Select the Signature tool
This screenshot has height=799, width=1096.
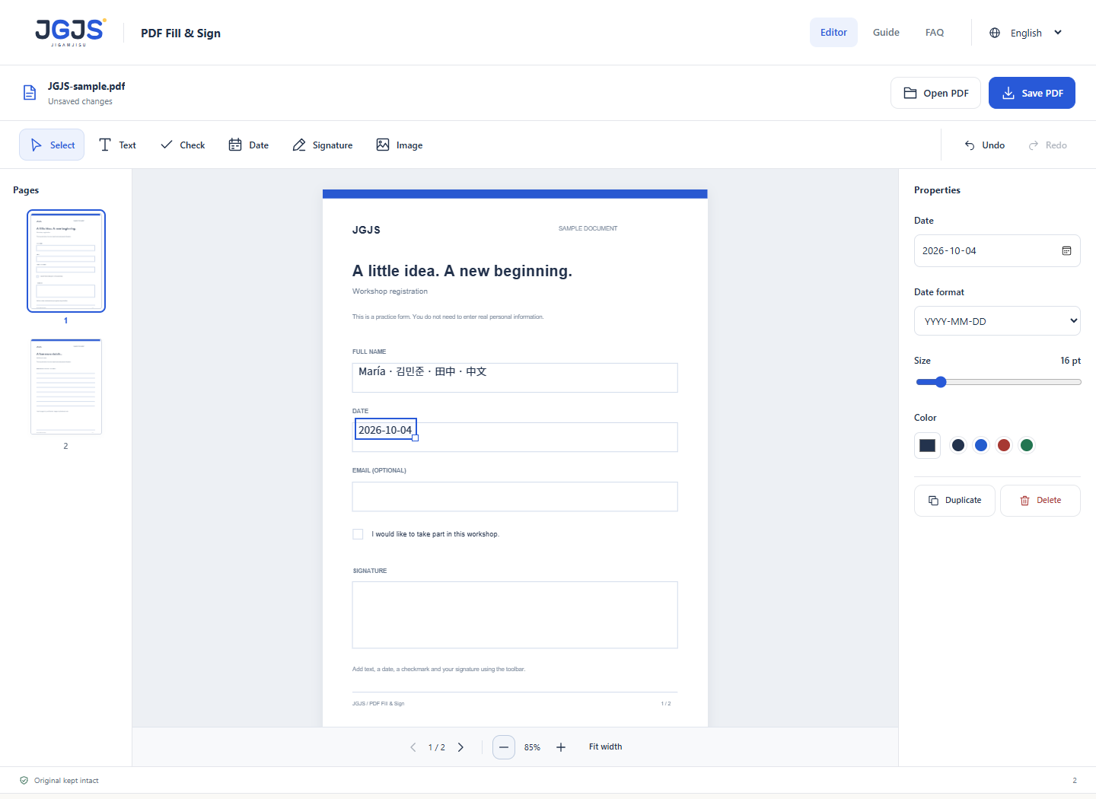(323, 145)
